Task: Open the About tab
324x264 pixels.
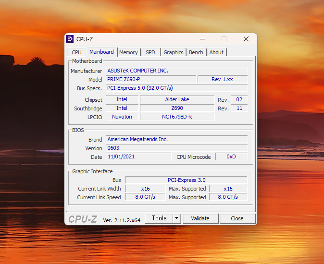Action: click(216, 52)
